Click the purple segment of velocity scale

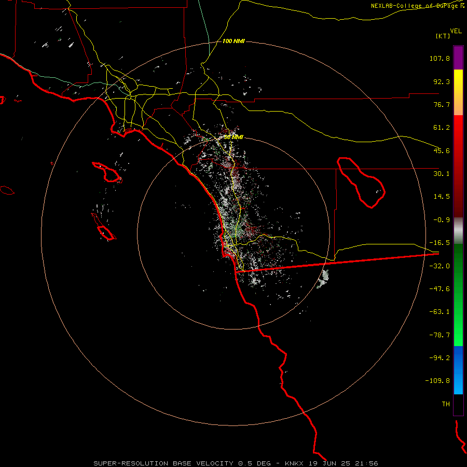pos(458,58)
